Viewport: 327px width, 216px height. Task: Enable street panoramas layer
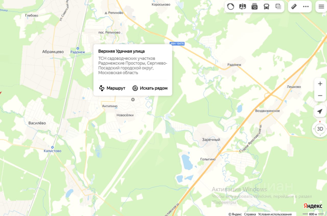pos(242,7)
